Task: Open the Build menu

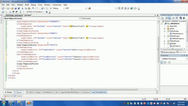Action: [27, 5]
